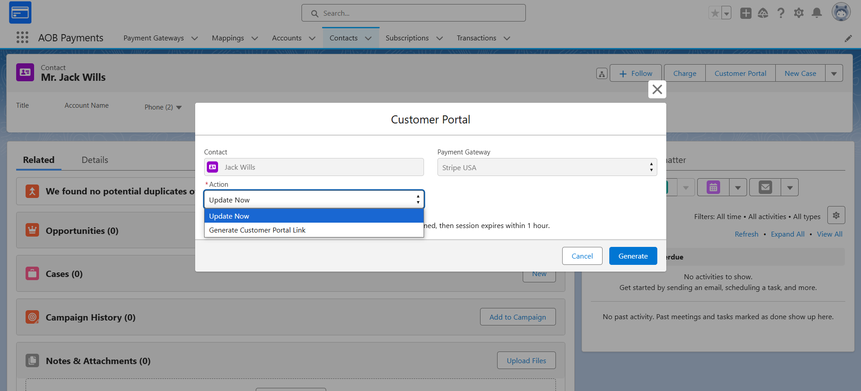Click the Notes & Attachments files icon
This screenshot has height=391, width=861.
(x=32, y=360)
